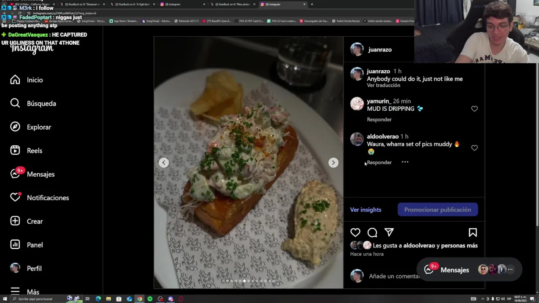The height and width of the screenshot is (303, 539).
Task: Open three-dot menu in floating Mensajes bar
Action: click(510, 269)
